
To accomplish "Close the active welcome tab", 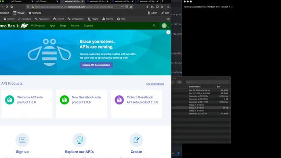I will click(x=83, y=1).
